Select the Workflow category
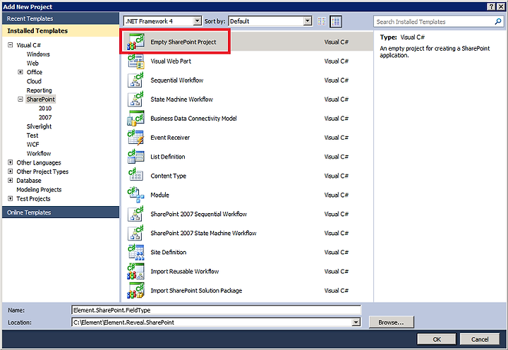 point(39,154)
